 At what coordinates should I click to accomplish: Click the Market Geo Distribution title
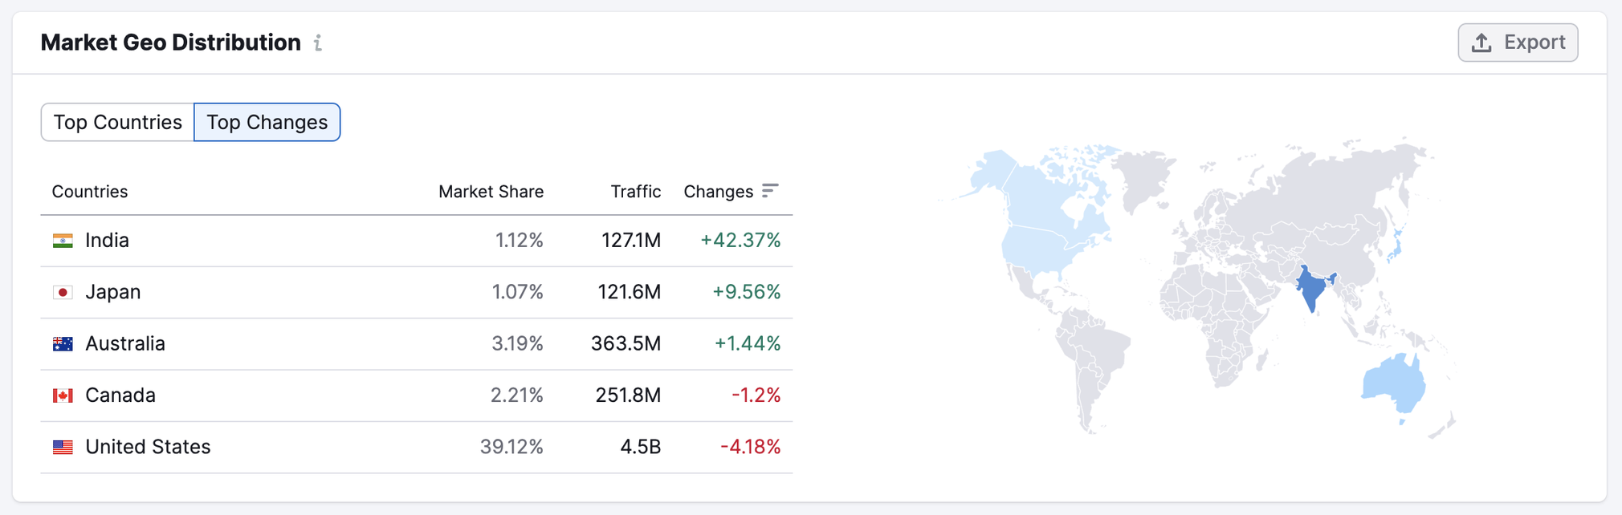tap(171, 43)
